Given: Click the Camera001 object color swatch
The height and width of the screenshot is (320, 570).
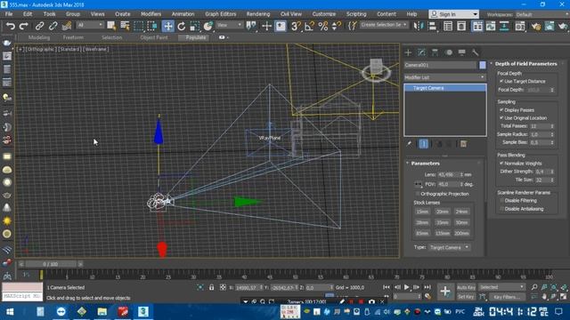Looking at the screenshot, I should point(483,65).
